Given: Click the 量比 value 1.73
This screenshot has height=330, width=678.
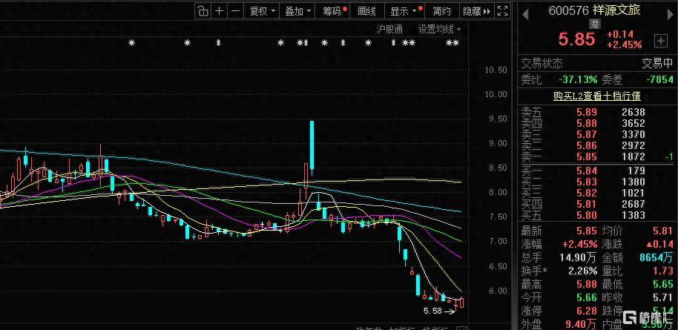Looking at the screenshot, I should [x=663, y=271].
